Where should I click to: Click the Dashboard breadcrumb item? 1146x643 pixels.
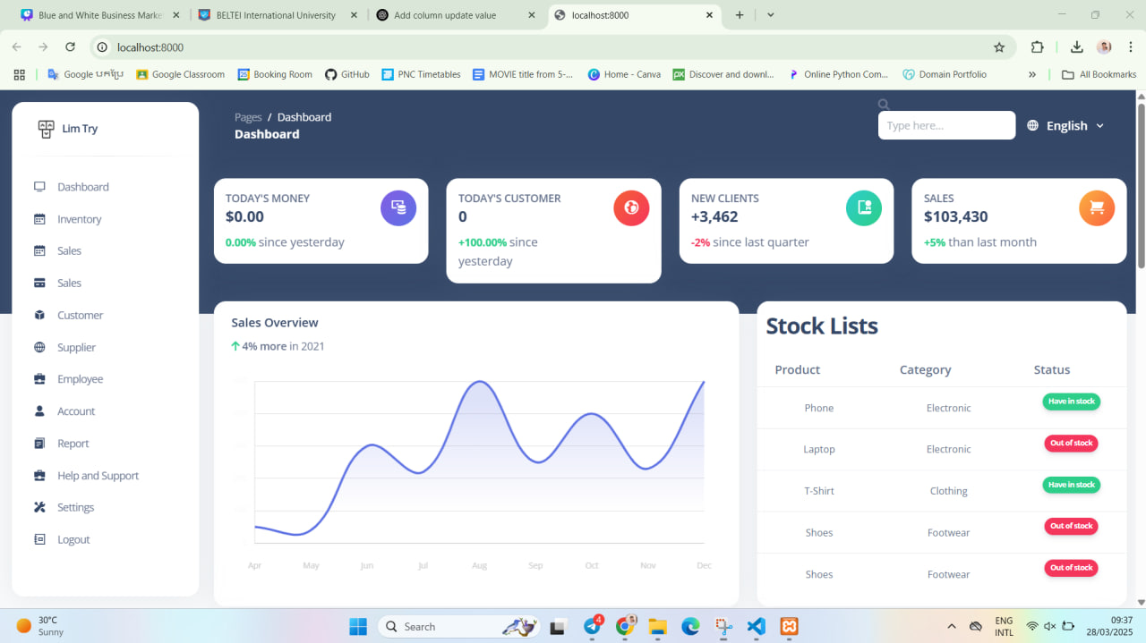click(x=304, y=117)
